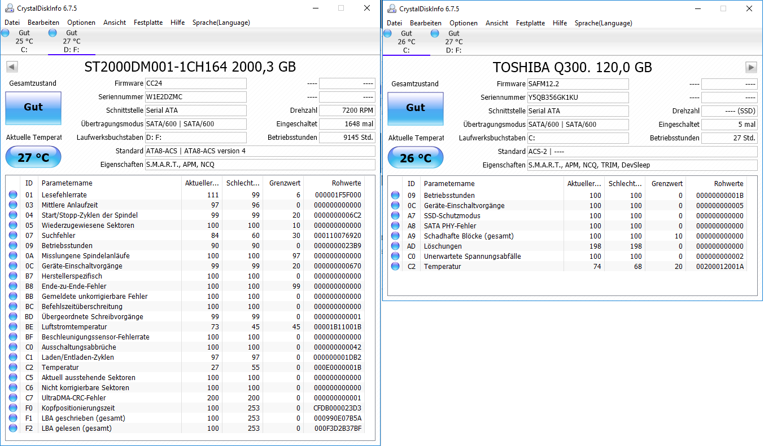
Task: Click status orb for Unerwartete Spannungsabfälle
Action: (x=395, y=257)
